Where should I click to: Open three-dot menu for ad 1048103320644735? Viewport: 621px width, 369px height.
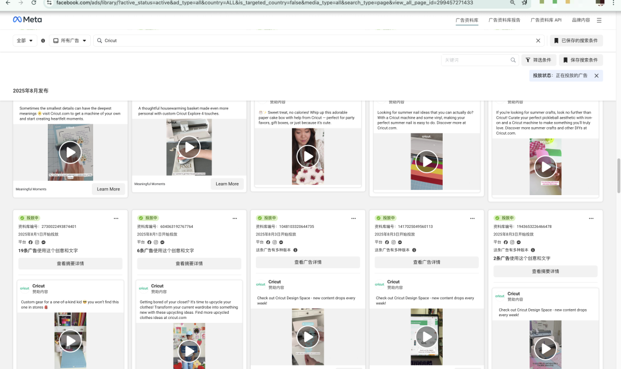pyautogui.click(x=354, y=218)
